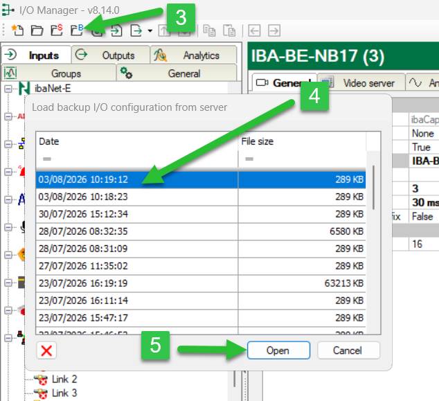The height and width of the screenshot is (401, 439).
Task: Click the import arrow icon in toolbar
Action: (x=116, y=30)
